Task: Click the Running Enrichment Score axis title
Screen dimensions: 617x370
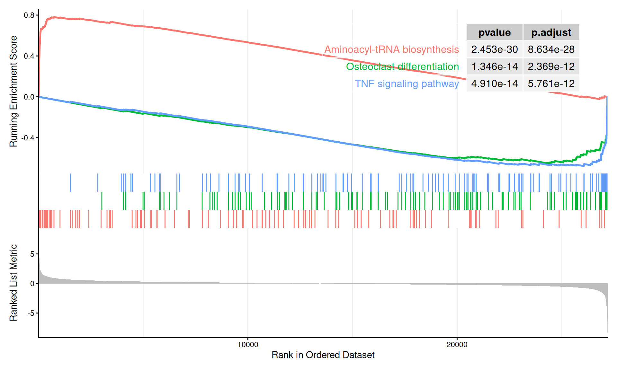Action: (13, 91)
